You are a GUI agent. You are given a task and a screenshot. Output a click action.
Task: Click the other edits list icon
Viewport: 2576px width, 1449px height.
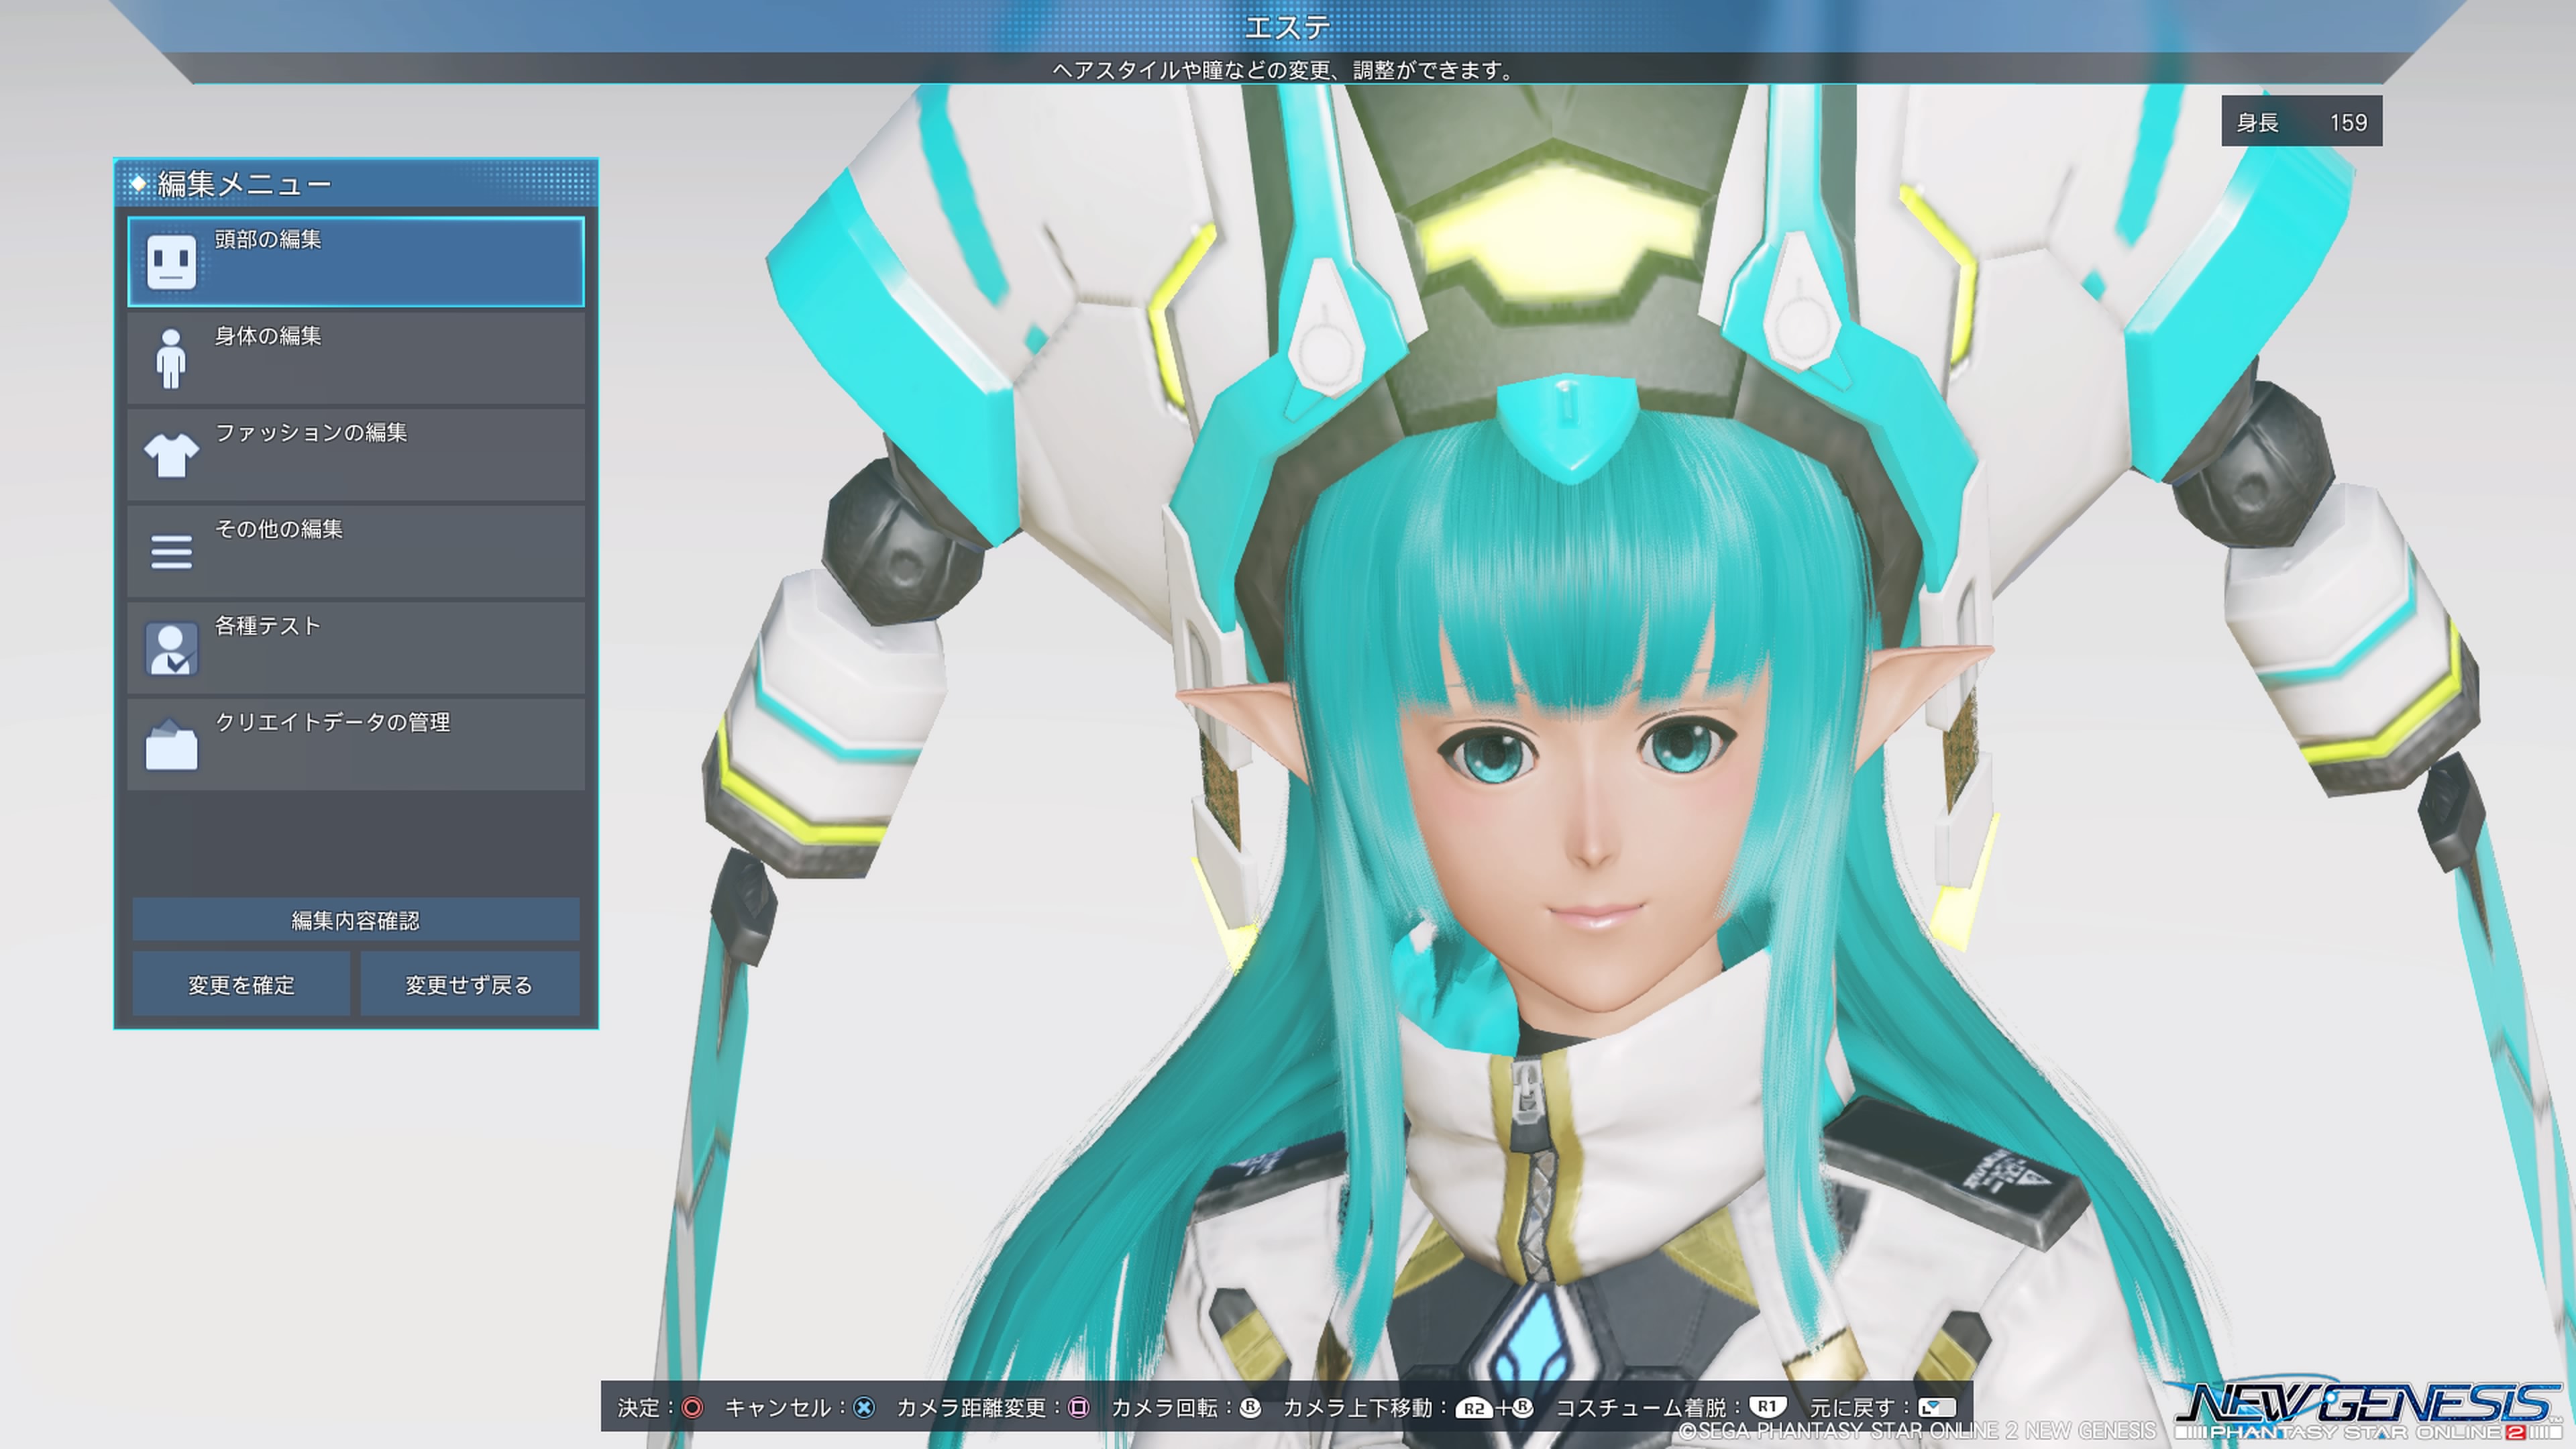pyautogui.click(x=171, y=551)
